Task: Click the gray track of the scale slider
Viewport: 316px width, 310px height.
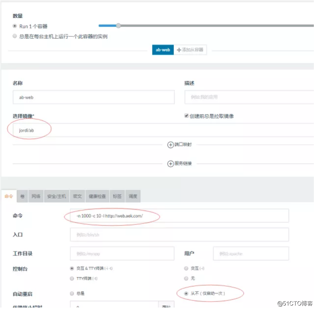Action: tap(218, 26)
